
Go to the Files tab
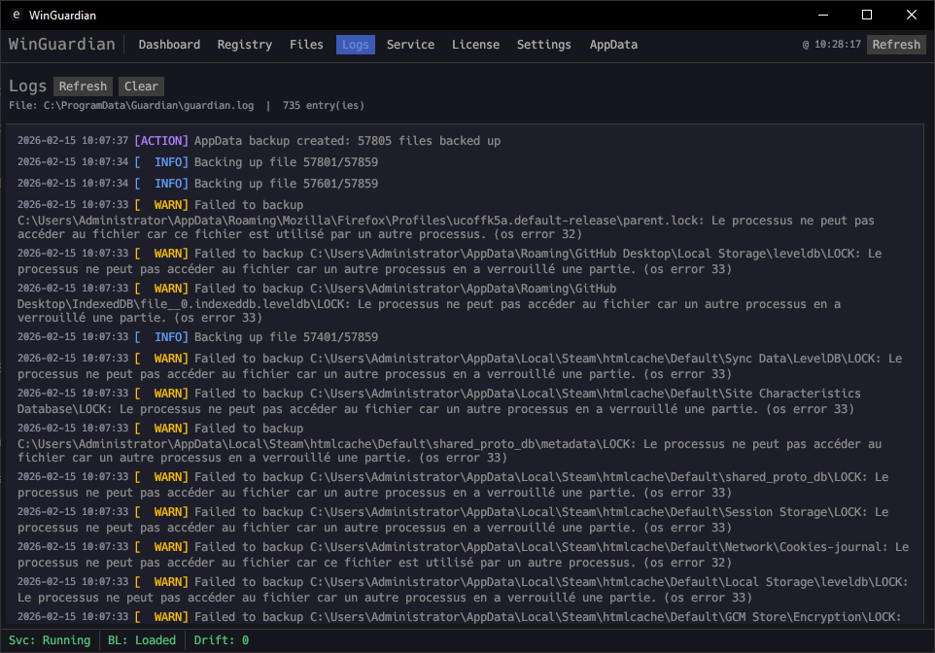click(306, 45)
